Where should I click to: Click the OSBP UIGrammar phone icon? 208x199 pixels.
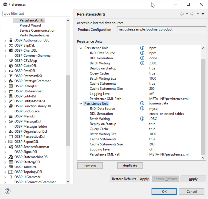[x=11, y=177]
